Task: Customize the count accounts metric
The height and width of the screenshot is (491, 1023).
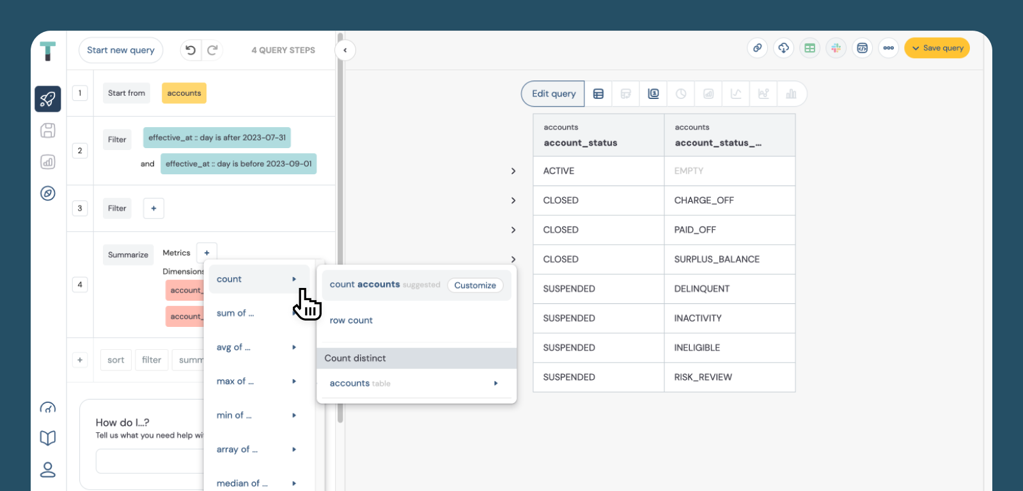Action: [475, 285]
